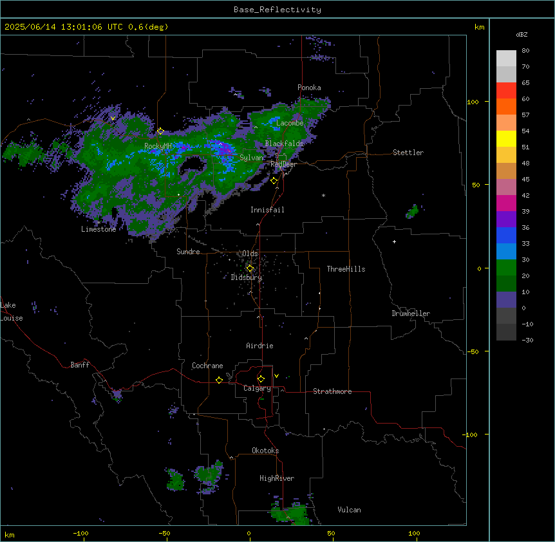Click the -50 tick on the right axis
Screen dimensions: 555x542
(x=473, y=351)
